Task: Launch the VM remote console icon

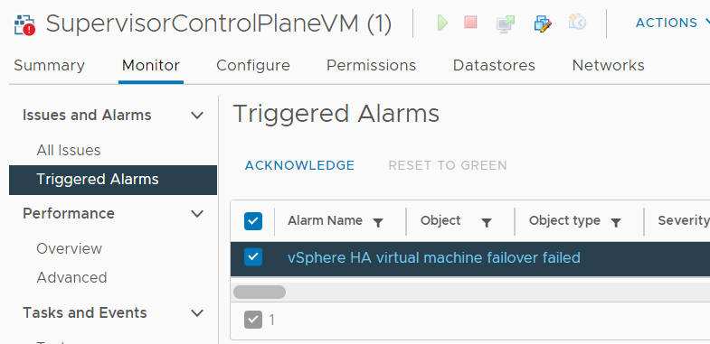Action: pyautogui.click(x=506, y=23)
